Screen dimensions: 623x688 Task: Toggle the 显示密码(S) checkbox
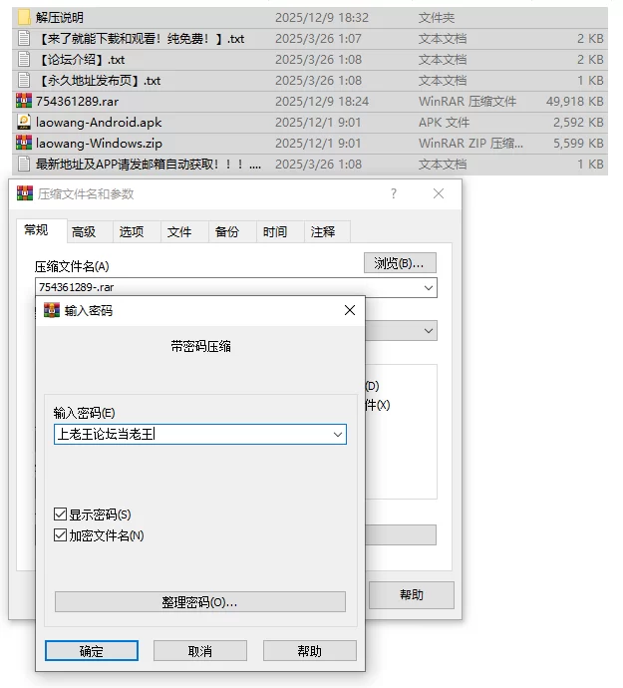60,514
